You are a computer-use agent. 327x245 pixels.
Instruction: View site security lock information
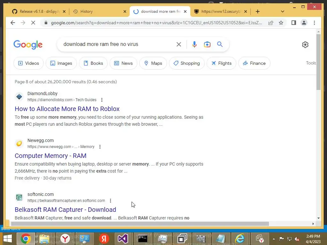click(x=46, y=23)
